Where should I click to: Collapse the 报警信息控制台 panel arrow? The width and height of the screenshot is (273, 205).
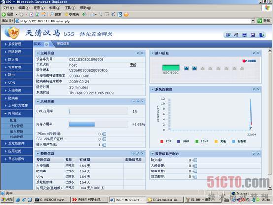(x=153, y=154)
